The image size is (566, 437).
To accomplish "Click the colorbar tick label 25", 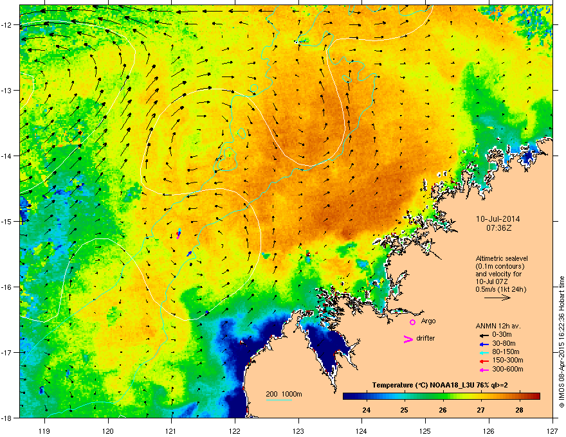I will [x=405, y=410].
